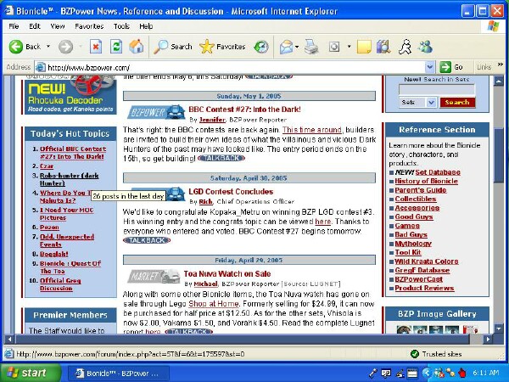Open the address bar dropdown
509x382 pixels.
tap(430, 67)
